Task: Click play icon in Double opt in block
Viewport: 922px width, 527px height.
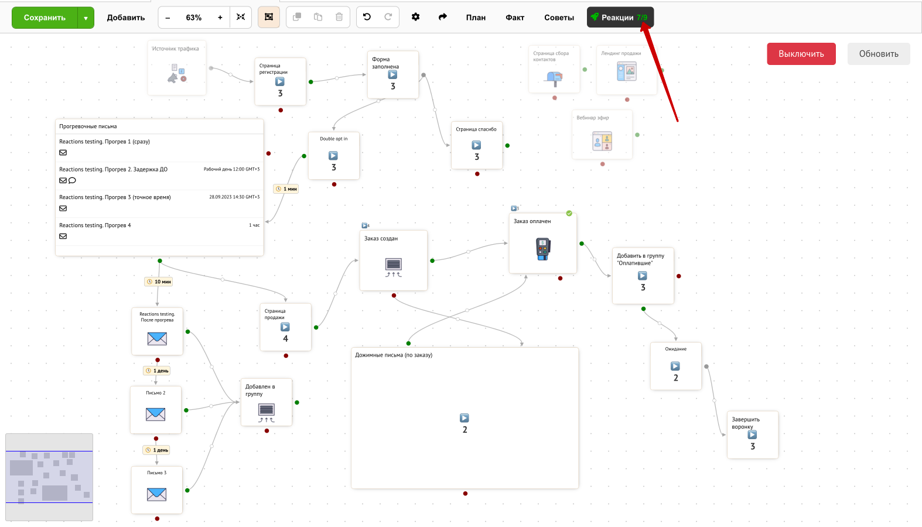Action: click(x=333, y=156)
